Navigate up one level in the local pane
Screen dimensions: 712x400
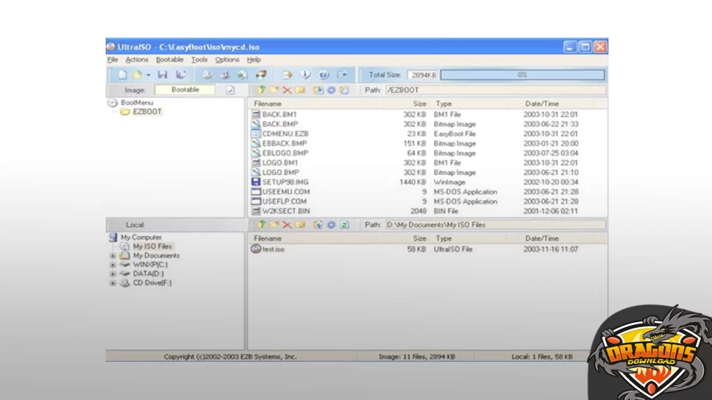coord(261,225)
